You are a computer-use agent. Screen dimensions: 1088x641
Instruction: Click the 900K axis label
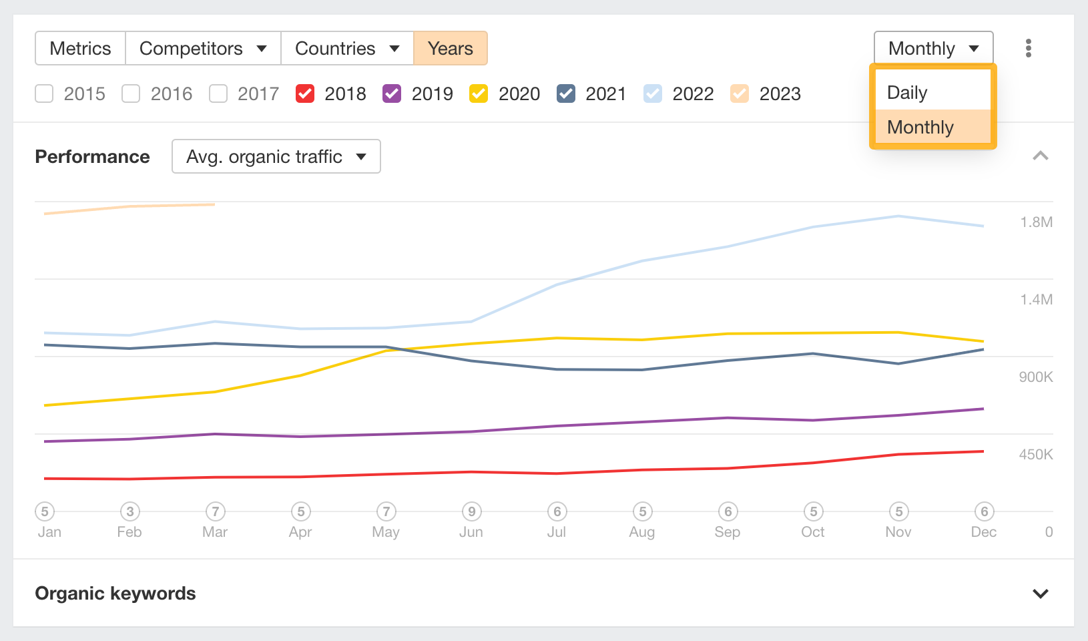1036,377
